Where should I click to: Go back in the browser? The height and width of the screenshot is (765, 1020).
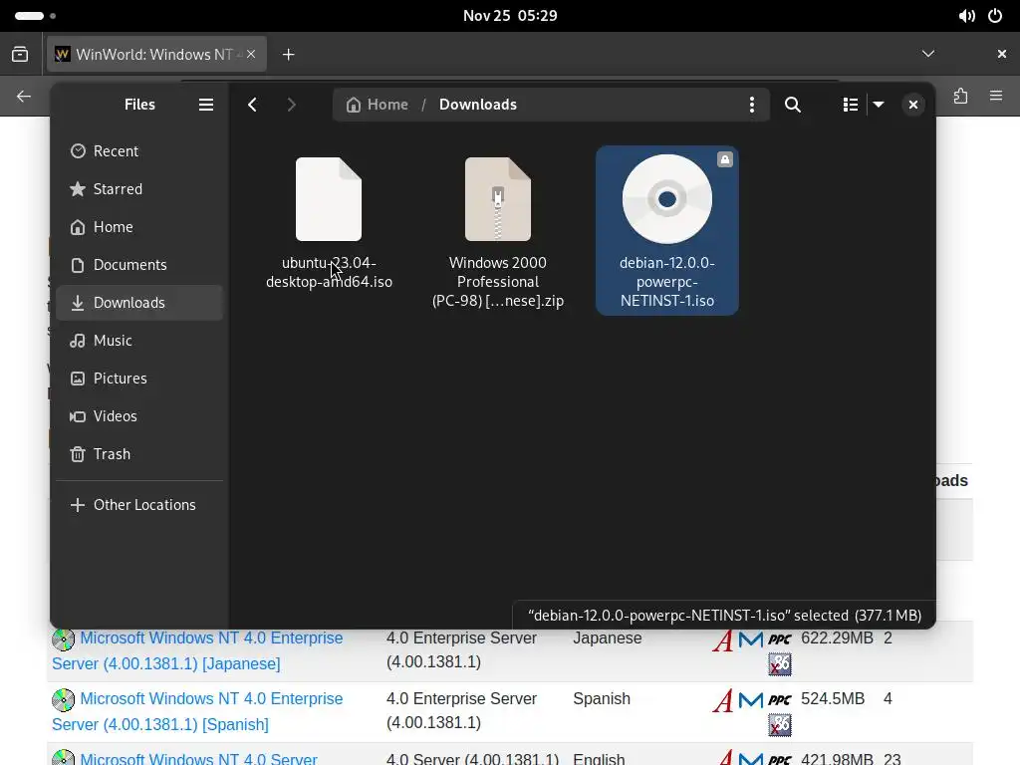click(x=24, y=97)
